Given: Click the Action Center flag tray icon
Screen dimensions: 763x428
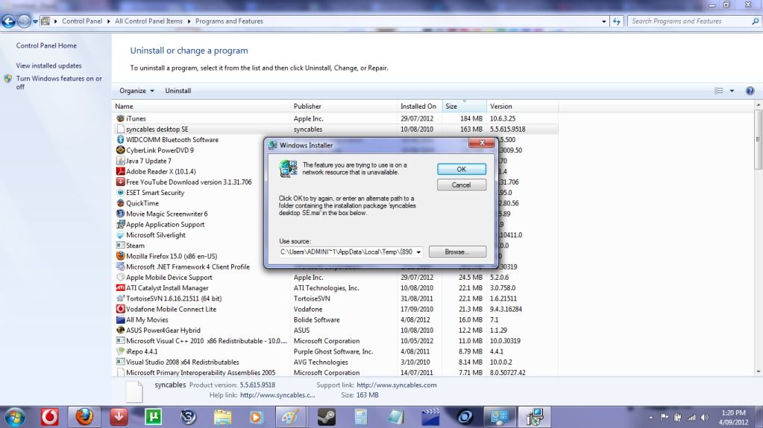Looking at the screenshot, I should 664,418.
